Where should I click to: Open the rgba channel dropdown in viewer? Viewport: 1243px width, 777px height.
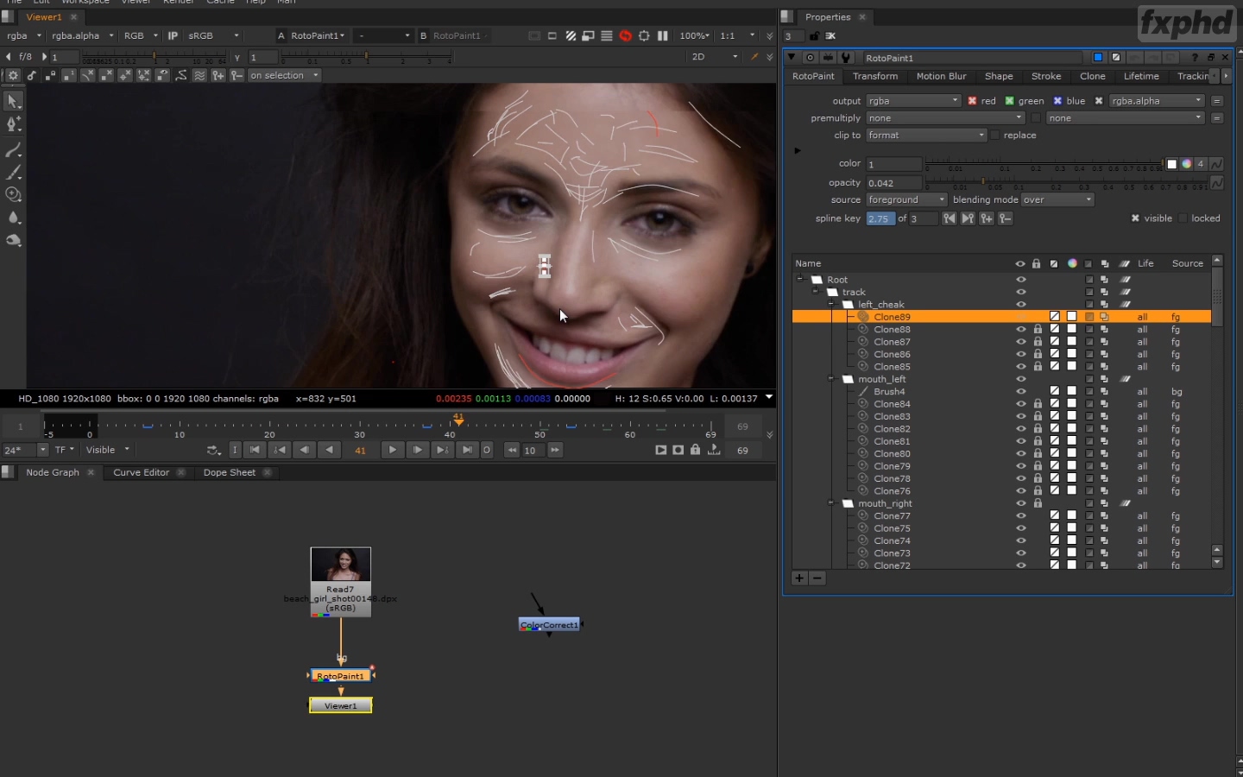pyautogui.click(x=24, y=35)
